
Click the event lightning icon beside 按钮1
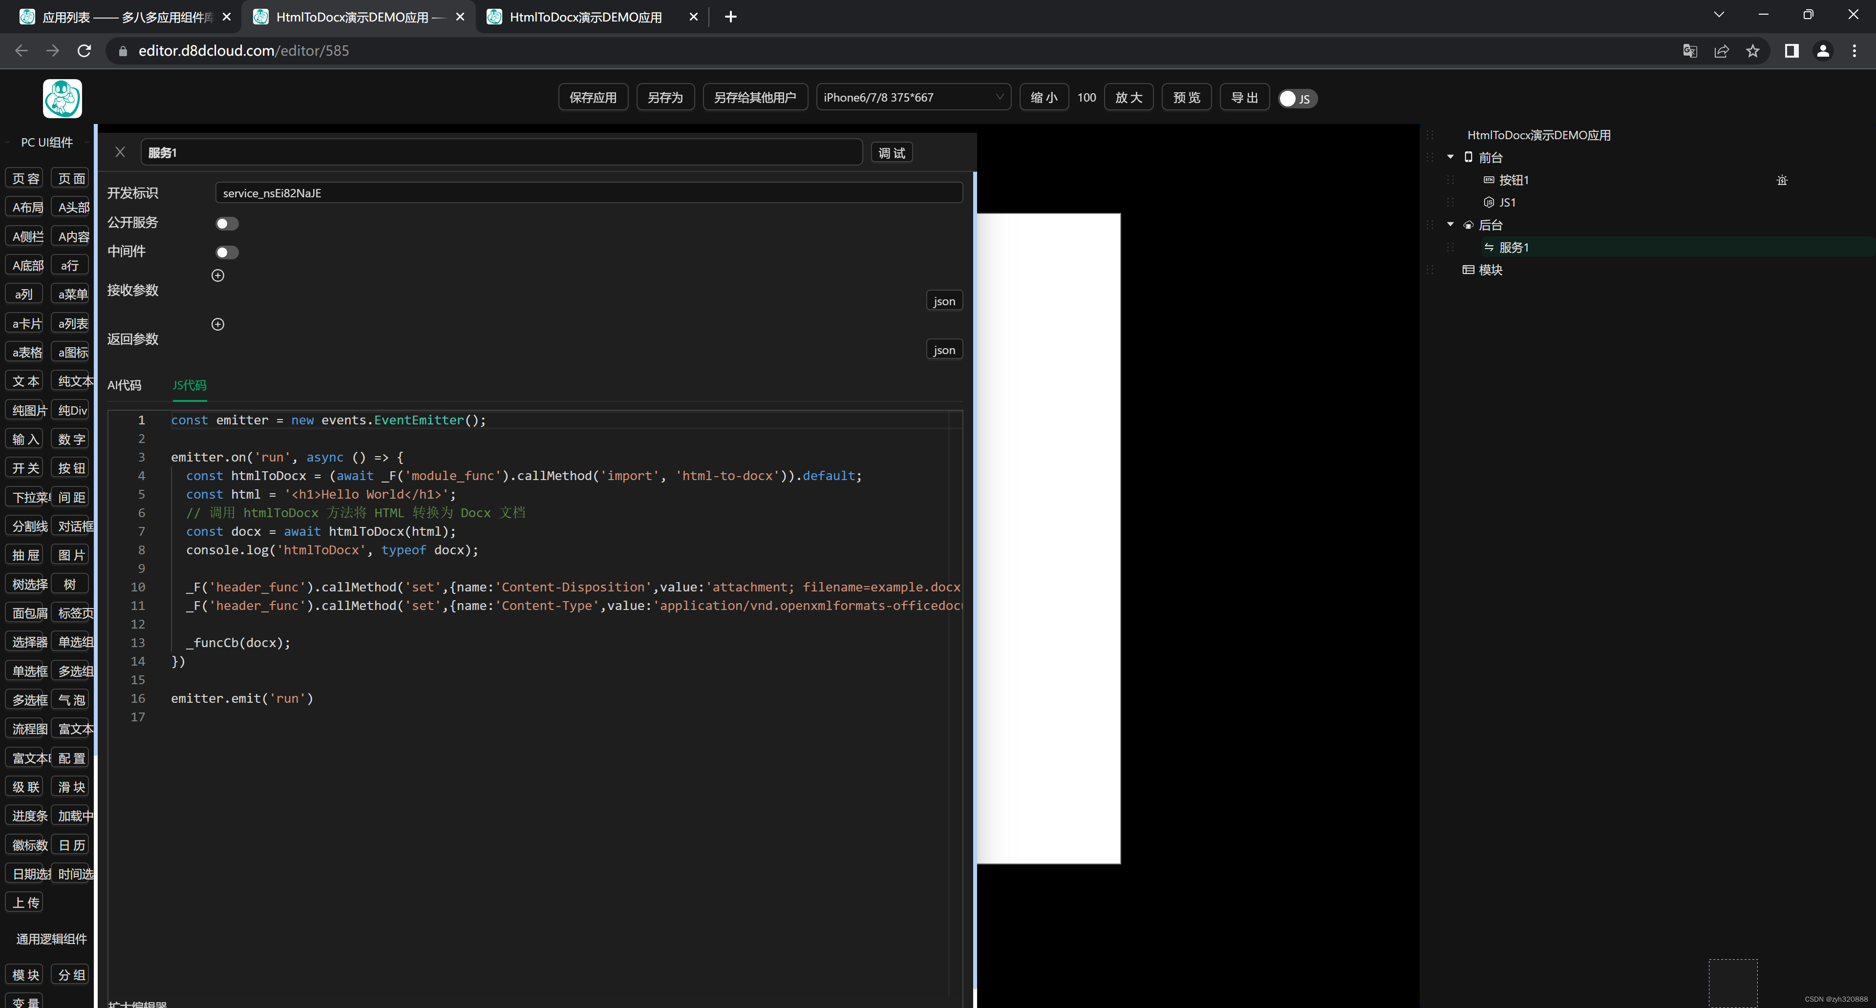click(x=1781, y=180)
